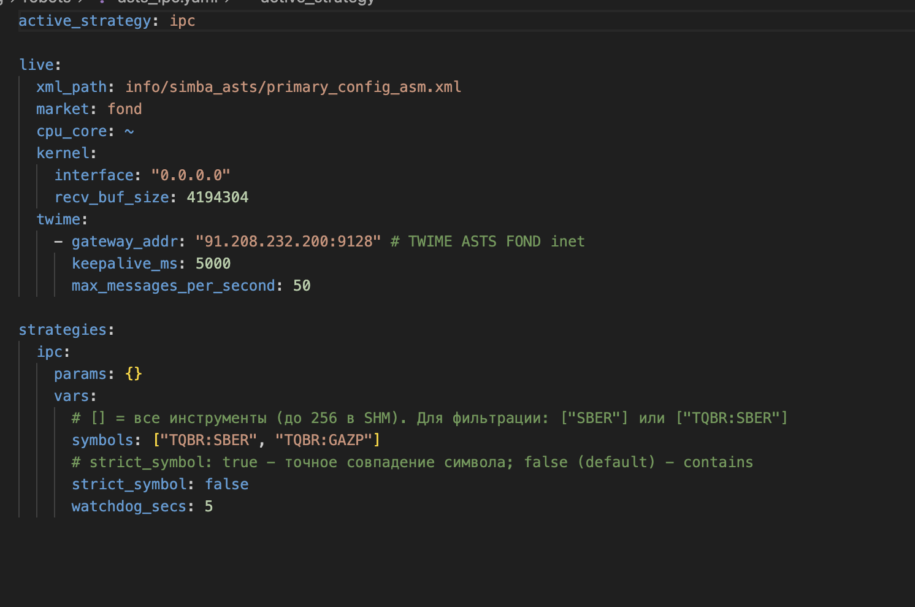Click the strategies key
Image resolution: width=915 pixels, height=607 pixels.
[x=63, y=330]
